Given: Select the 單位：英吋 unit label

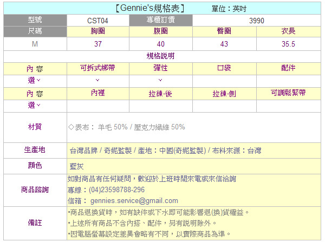Looking at the screenshot, I should pyautogui.click(x=229, y=9).
